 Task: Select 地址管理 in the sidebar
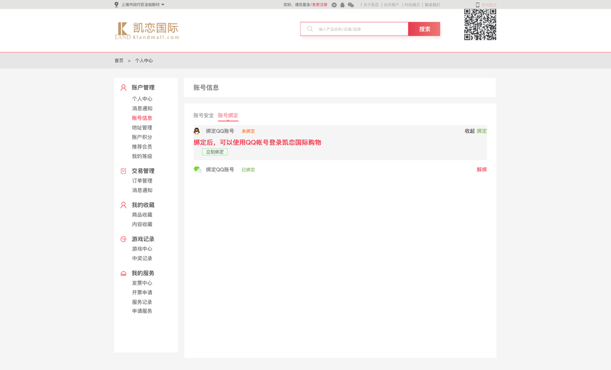point(141,127)
